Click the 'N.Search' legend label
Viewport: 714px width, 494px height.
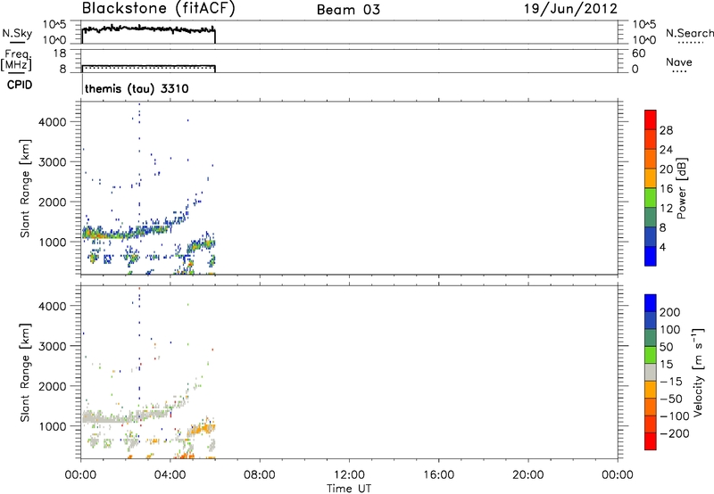coord(689,33)
